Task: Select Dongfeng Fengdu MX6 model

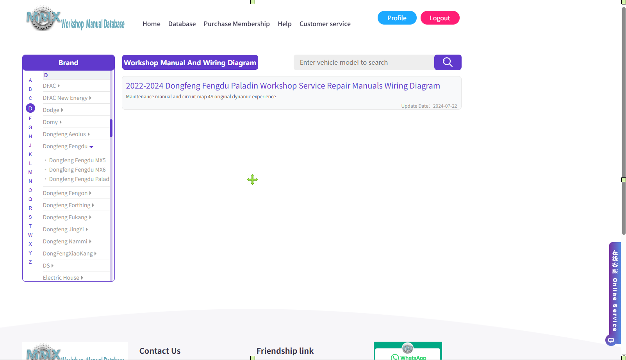Action: (77, 170)
